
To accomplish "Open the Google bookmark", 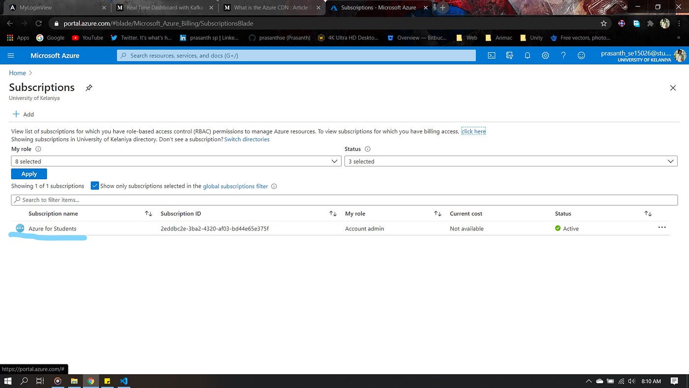I will tap(50, 37).
